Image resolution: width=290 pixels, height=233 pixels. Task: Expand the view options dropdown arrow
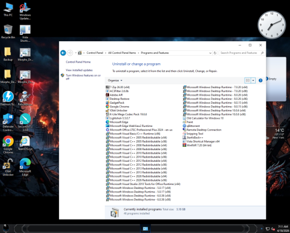click(x=253, y=81)
